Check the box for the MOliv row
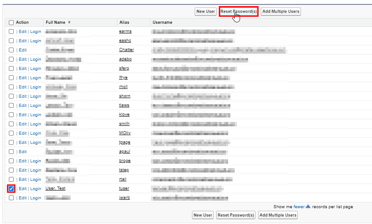The height and width of the screenshot is (224, 372). point(11,133)
